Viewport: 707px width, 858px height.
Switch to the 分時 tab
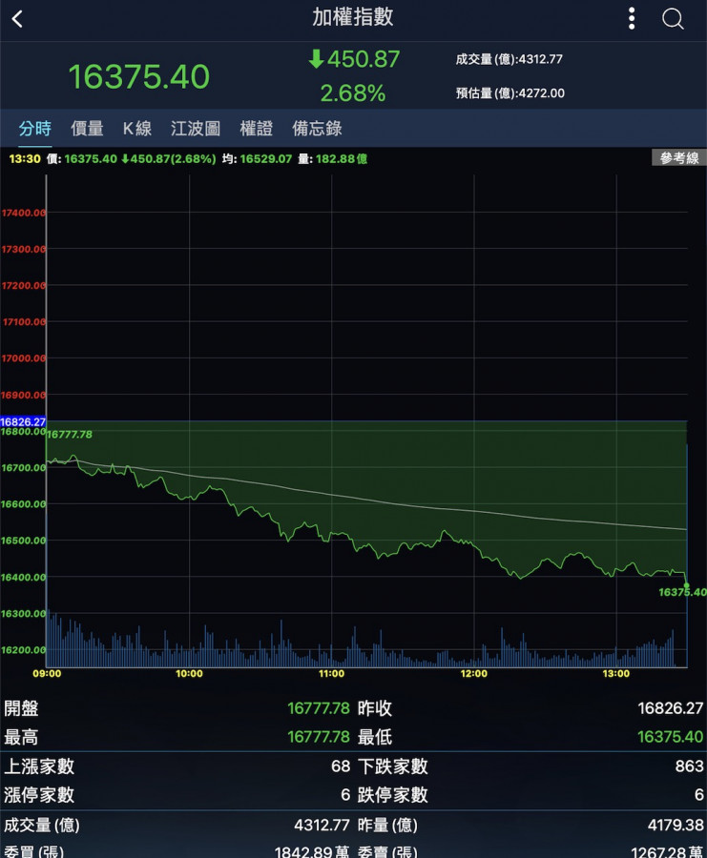(35, 128)
